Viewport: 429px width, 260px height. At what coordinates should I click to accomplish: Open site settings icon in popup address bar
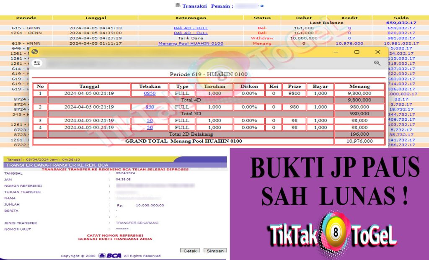tap(37, 63)
